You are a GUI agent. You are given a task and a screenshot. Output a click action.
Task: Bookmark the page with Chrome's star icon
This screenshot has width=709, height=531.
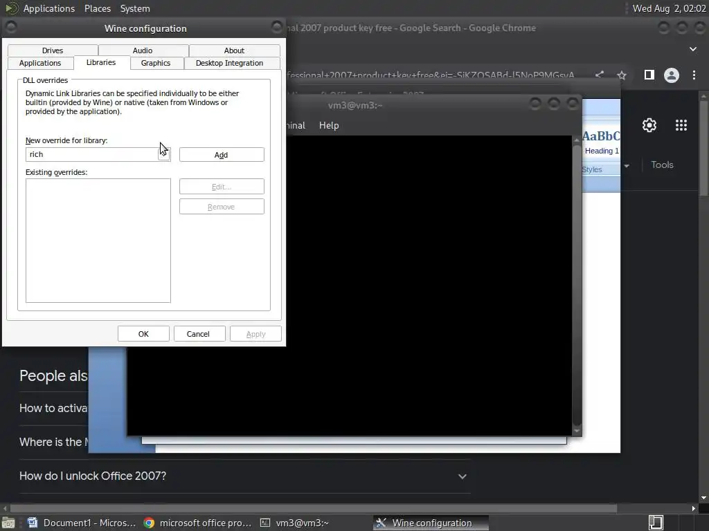click(x=622, y=75)
